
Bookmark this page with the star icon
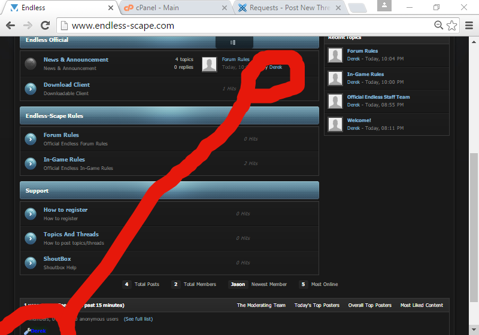tap(452, 25)
